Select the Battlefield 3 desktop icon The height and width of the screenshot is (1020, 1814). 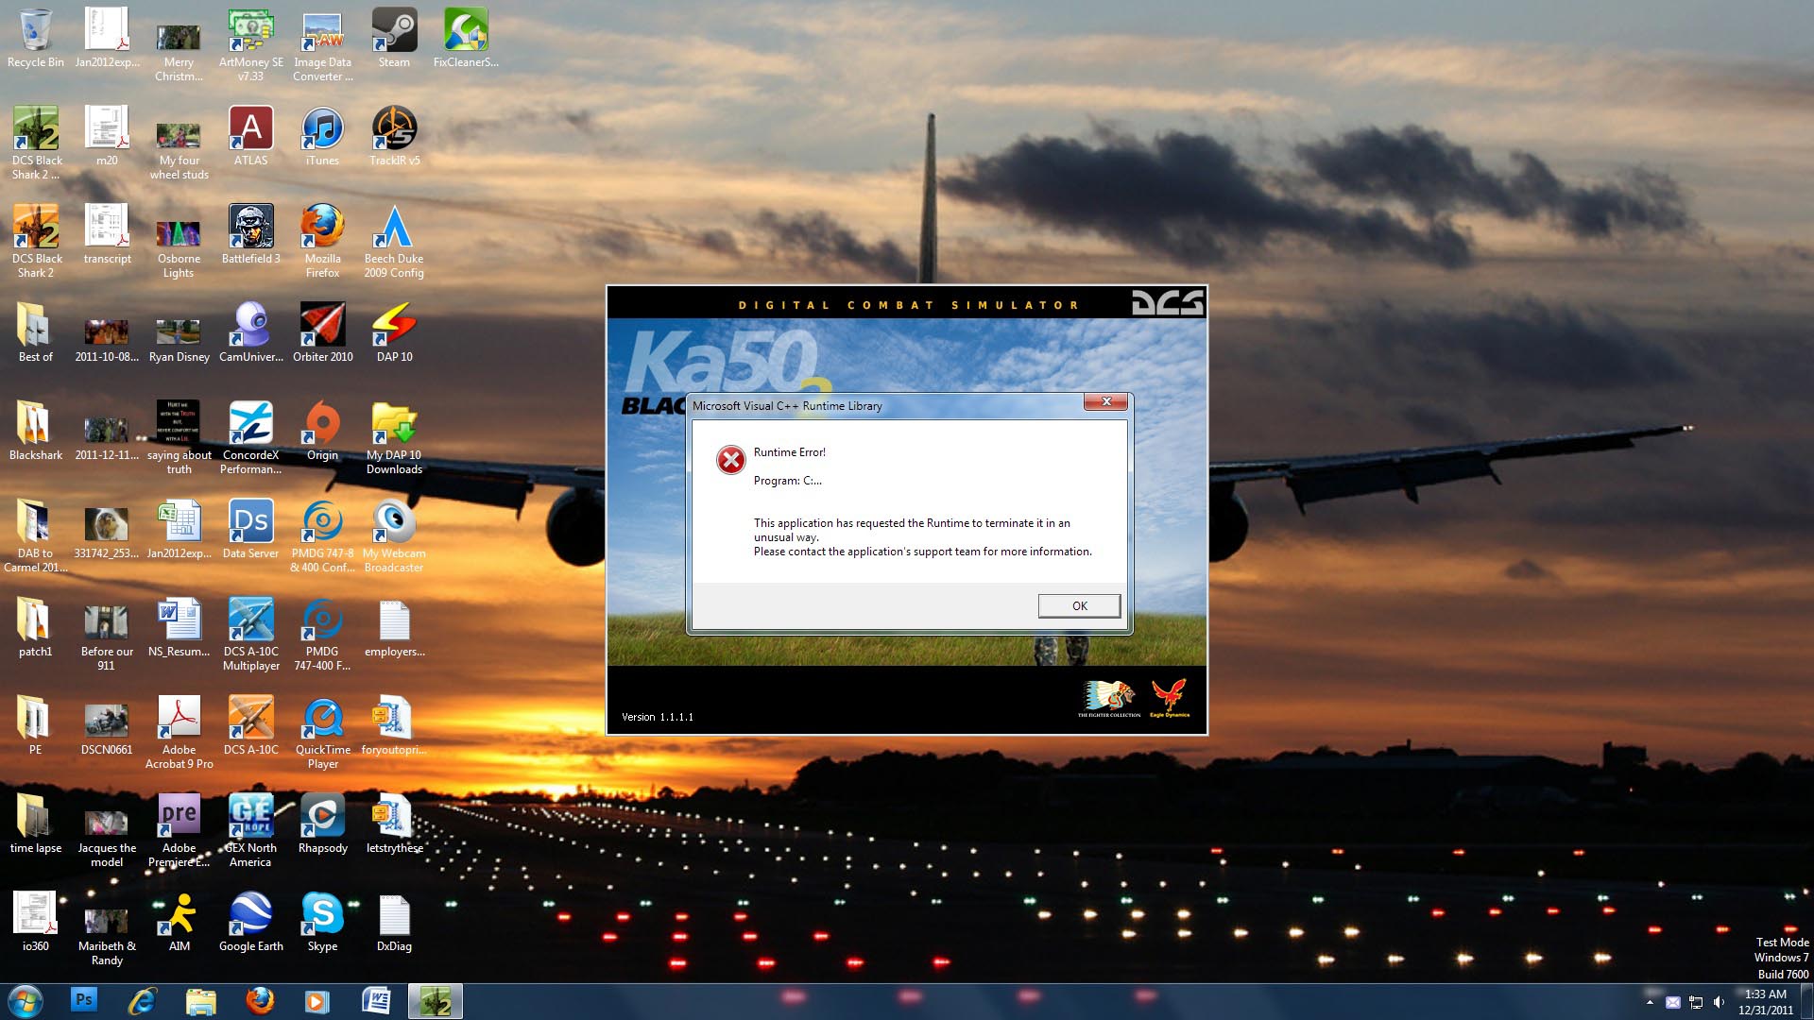click(250, 234)
